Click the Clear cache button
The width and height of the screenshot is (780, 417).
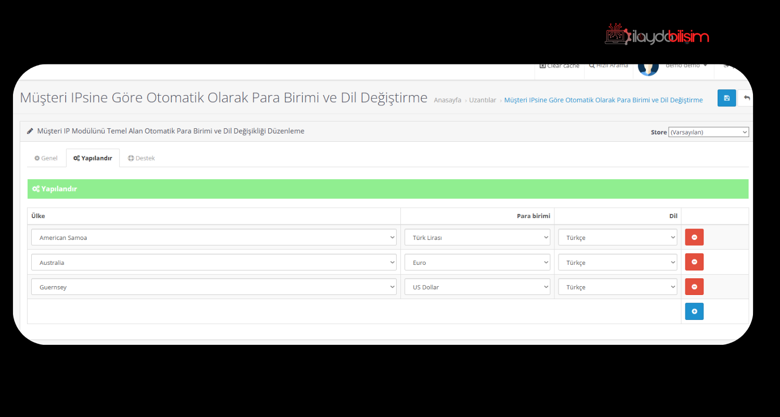[x=560, y=66]
